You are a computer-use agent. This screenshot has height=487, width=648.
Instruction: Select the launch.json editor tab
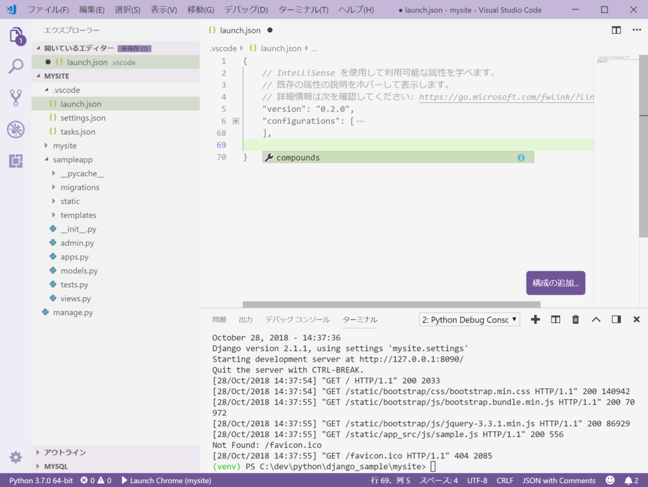240,30
